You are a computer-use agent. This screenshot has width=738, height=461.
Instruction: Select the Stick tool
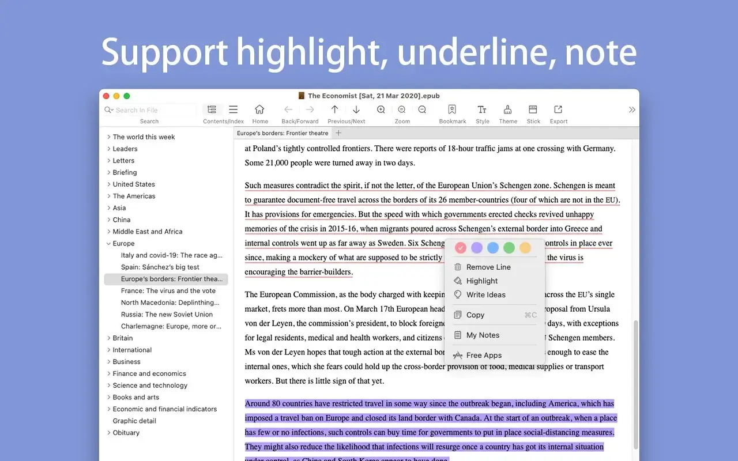click(x=533, y=109)
